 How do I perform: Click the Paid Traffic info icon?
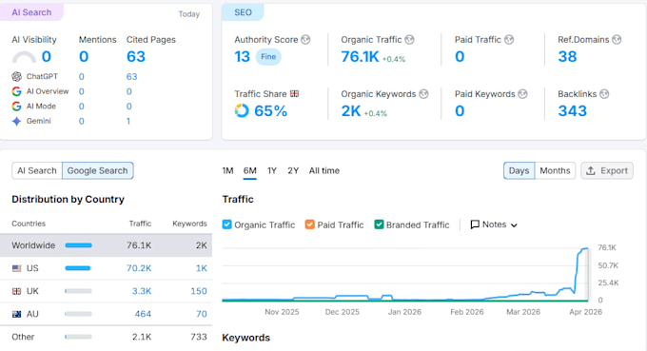click(x=509, y=40)
